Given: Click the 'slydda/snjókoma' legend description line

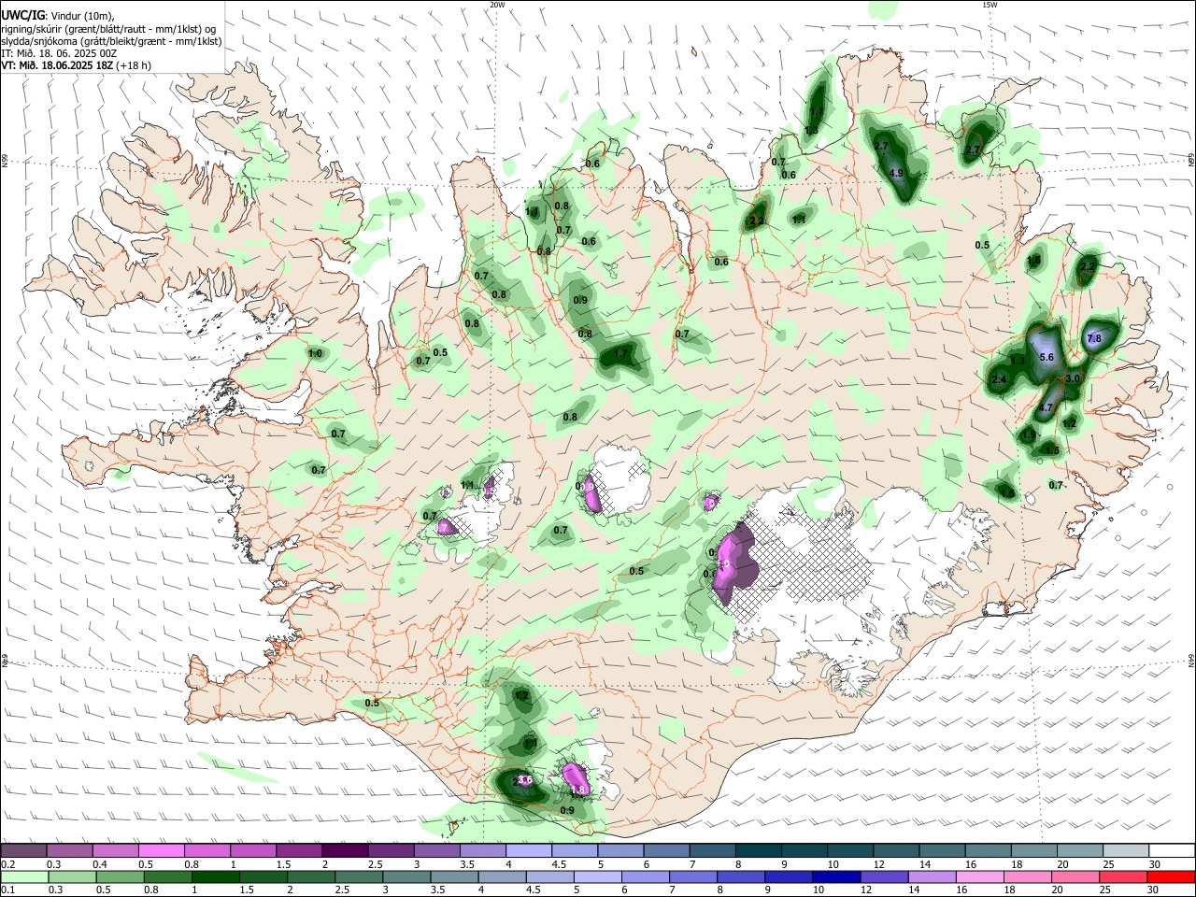Looking at the screenshot, I should click(x=111, y=41).
